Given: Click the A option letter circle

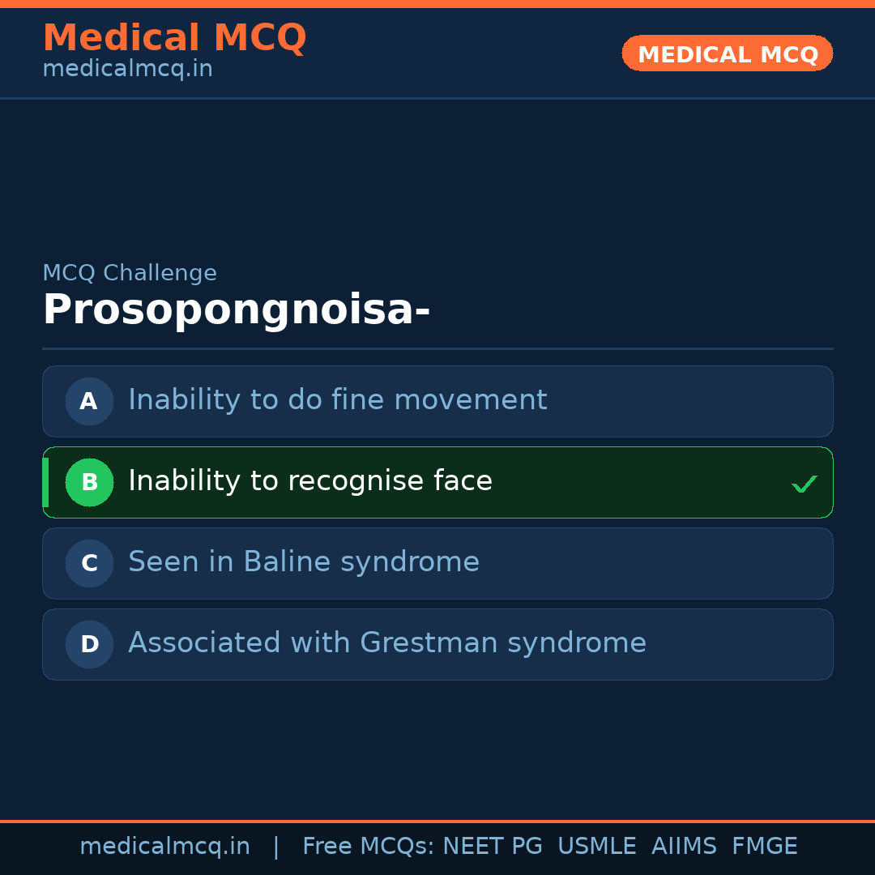Looking at the screenshot, I should tap(89, 401).
